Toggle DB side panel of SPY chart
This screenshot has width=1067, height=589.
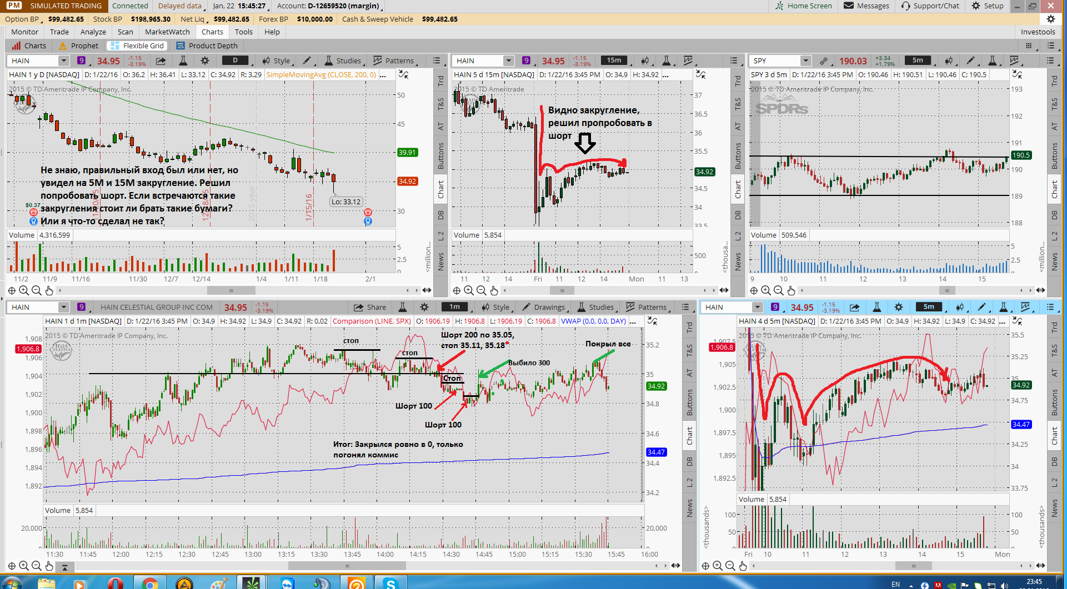point(1054,215)
